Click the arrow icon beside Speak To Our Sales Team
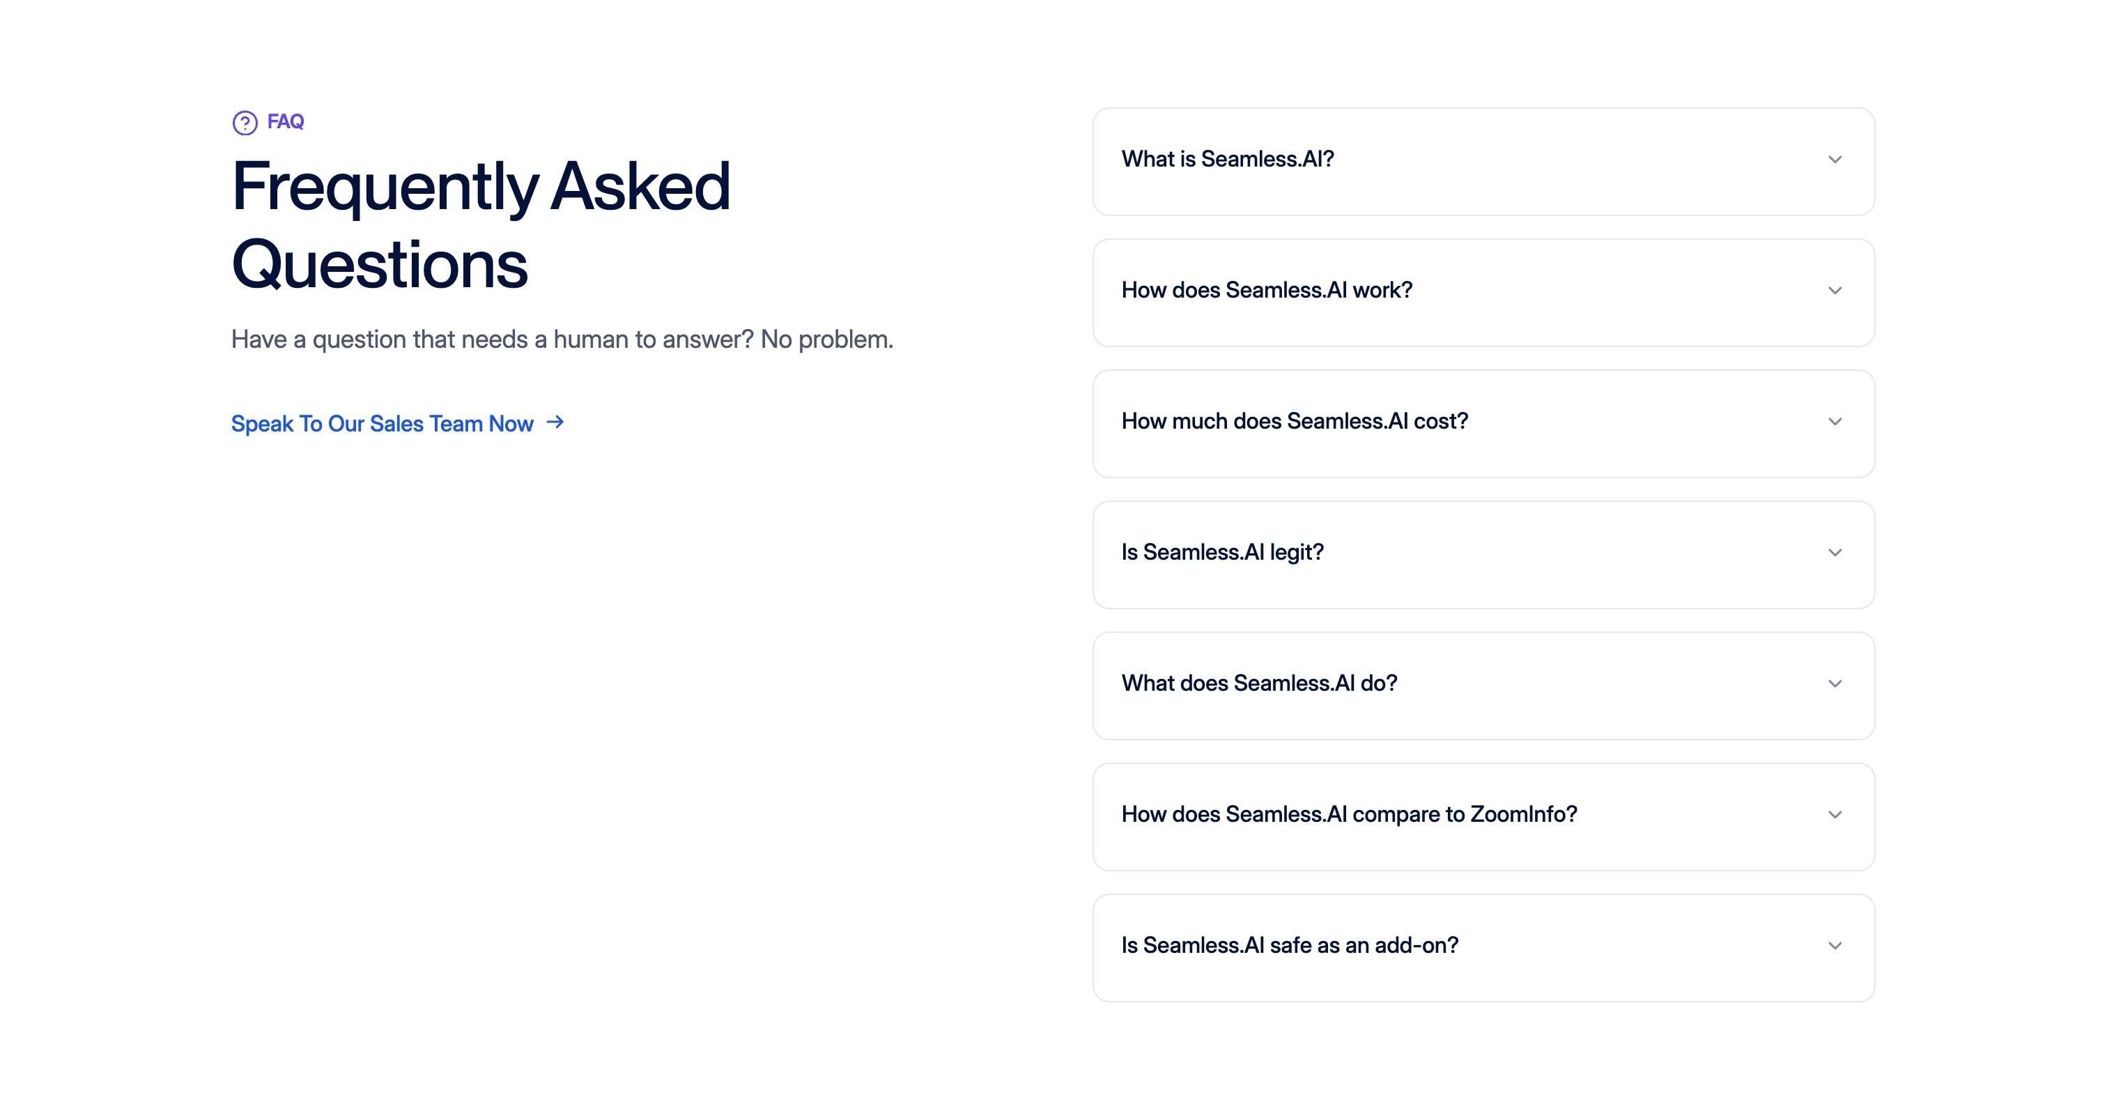This screenshot has width=2107, height=1109. point(555,422)
